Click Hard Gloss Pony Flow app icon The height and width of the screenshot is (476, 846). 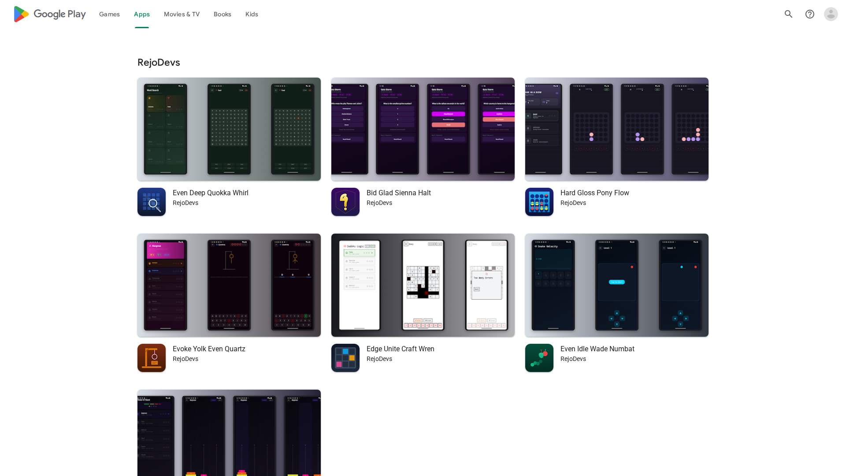point(539,202)
